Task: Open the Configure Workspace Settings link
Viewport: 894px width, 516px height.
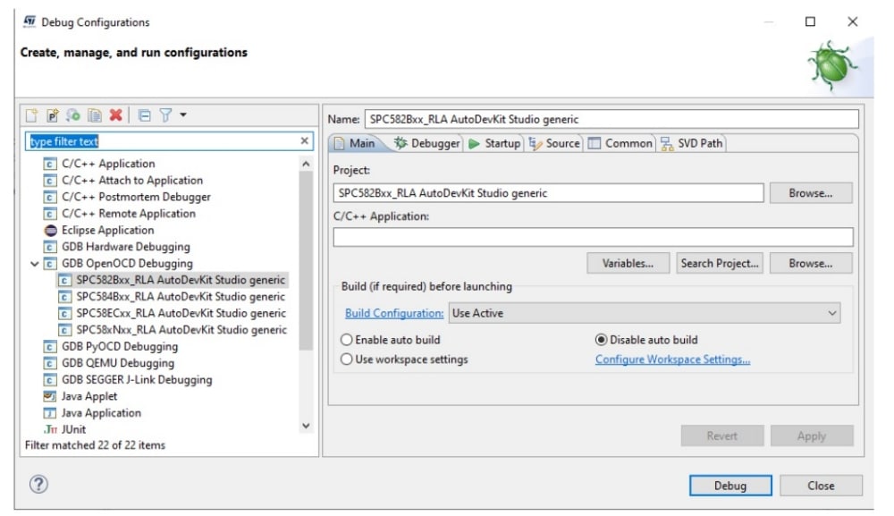Action: (x=672, y=360)
